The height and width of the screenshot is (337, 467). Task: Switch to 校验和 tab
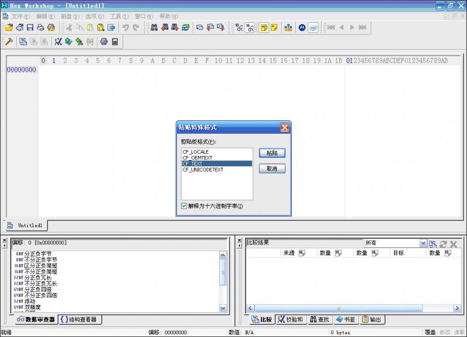click(290, 319)
